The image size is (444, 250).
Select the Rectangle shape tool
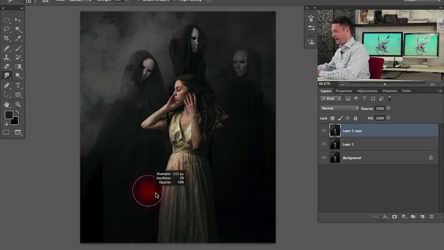click(18, 95)
